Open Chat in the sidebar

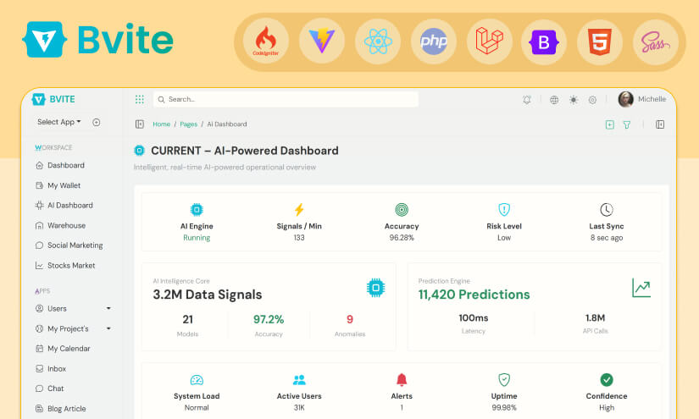[49, 389]
